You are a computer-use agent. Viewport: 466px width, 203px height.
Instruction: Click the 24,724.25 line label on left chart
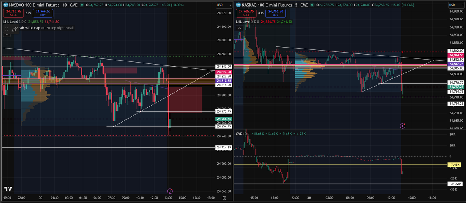pyautogui.click(x=224, y=147)
